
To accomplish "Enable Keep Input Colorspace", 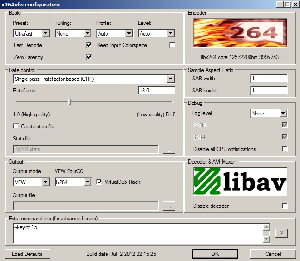I will tap(172, 45).
